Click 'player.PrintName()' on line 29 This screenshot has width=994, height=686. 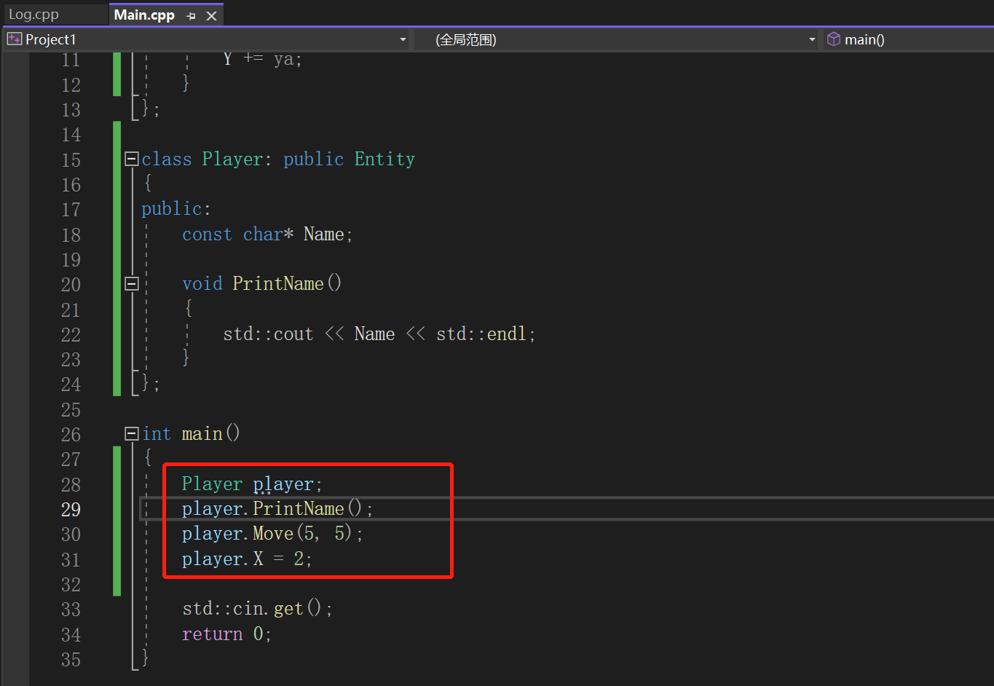pyautogui.click(x=272, y=509)
